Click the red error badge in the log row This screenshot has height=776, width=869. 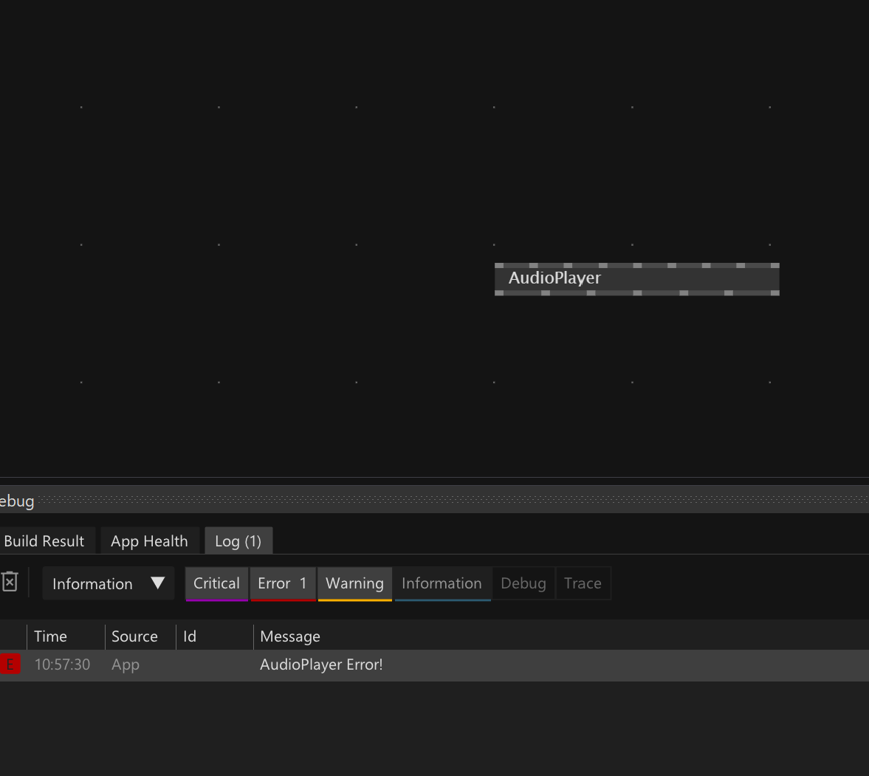pos(10,665)
